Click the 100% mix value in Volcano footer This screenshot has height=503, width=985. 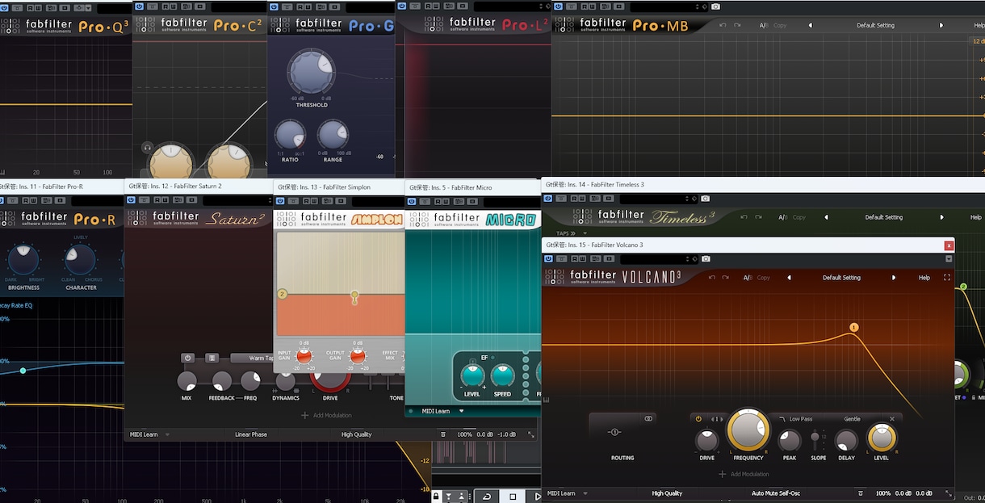(883, 493)
